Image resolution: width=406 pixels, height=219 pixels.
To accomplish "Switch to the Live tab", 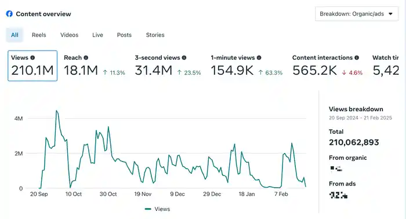I will [97, 35].
